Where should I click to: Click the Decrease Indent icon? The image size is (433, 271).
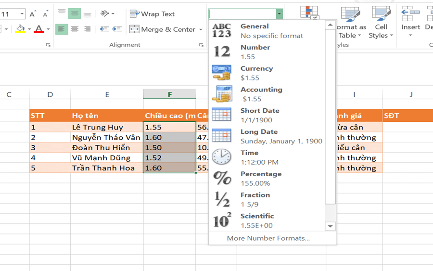[x=104, y=29]
